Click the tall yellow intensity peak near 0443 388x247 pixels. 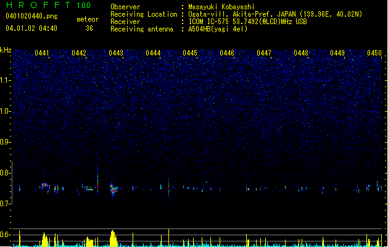pos(113,238)
